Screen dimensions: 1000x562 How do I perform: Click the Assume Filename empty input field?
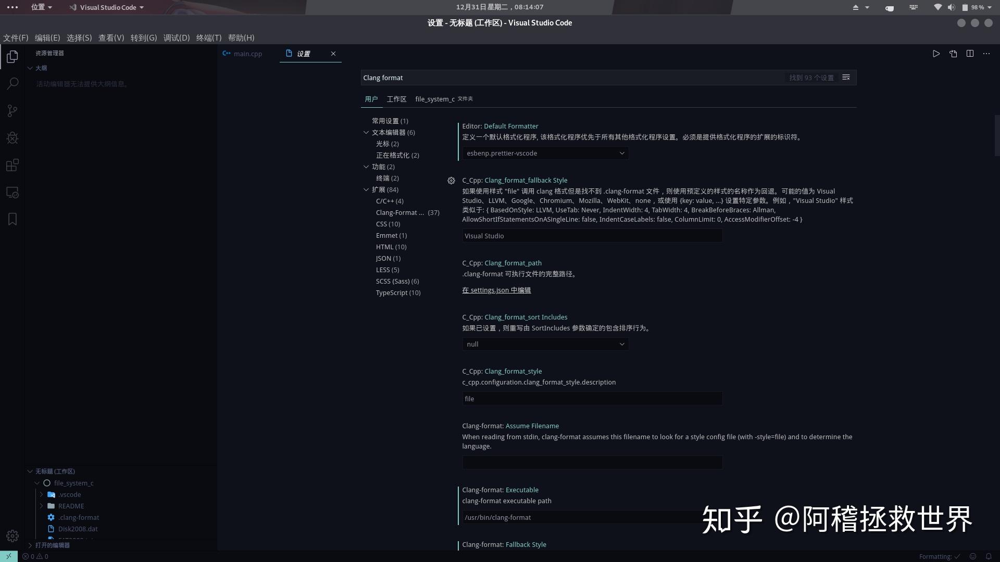[x=592, y=462]
